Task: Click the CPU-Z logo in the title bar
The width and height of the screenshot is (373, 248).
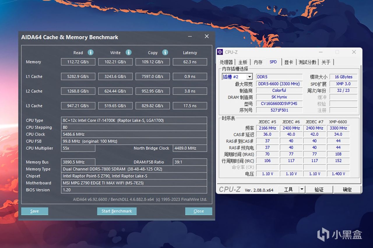Action: pos(220,52)
